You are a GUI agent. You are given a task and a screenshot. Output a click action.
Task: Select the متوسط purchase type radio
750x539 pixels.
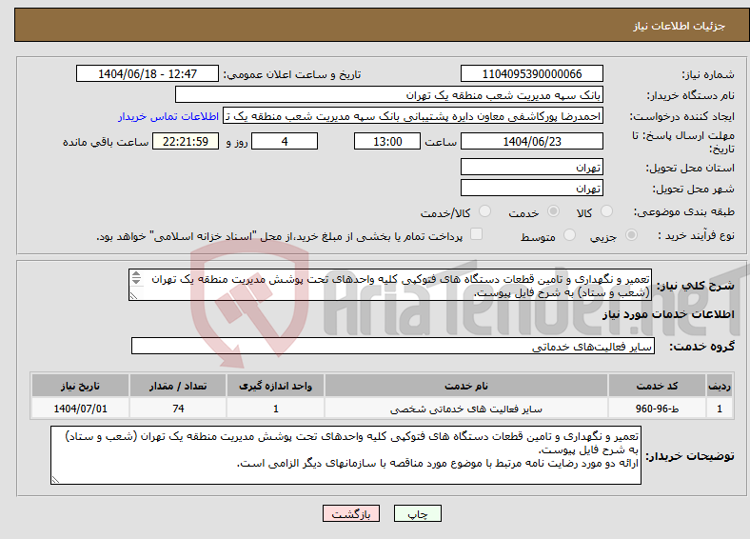point(569,235)
